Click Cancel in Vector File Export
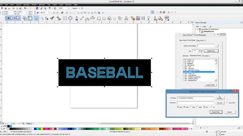243x136 pixels. (x=229, y=112)
